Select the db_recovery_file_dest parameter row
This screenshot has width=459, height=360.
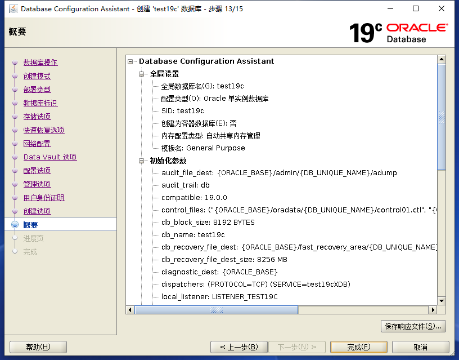pos(299,247)
